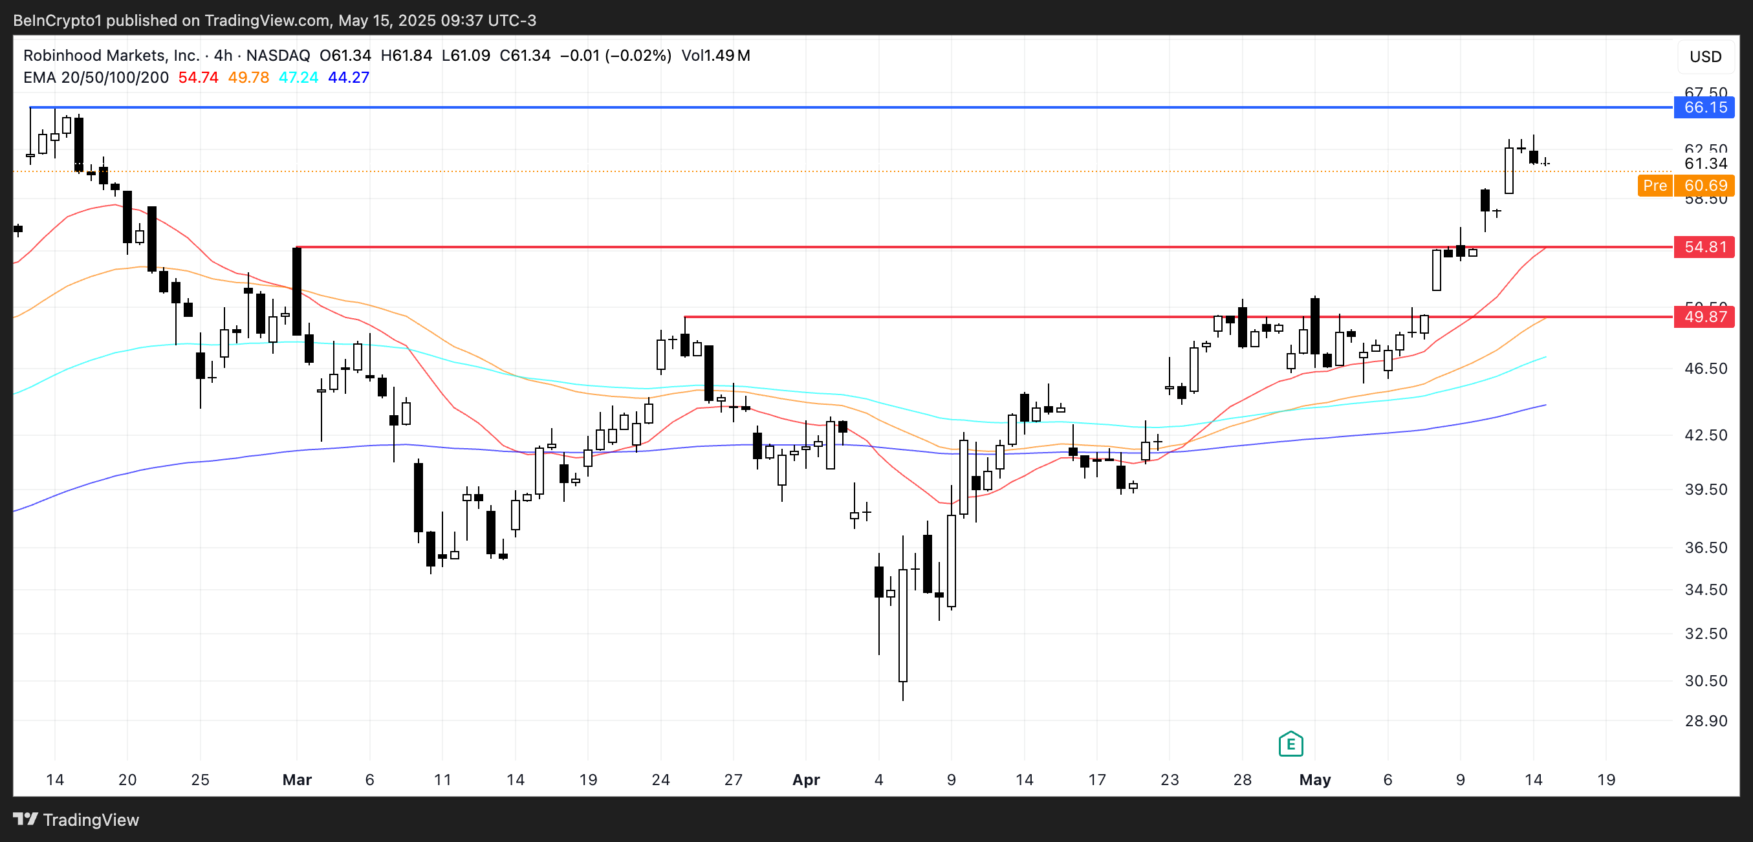Click the Vol1.49M volume readout
Viewport: 1753px width, 842px height.
coord(716,55)
